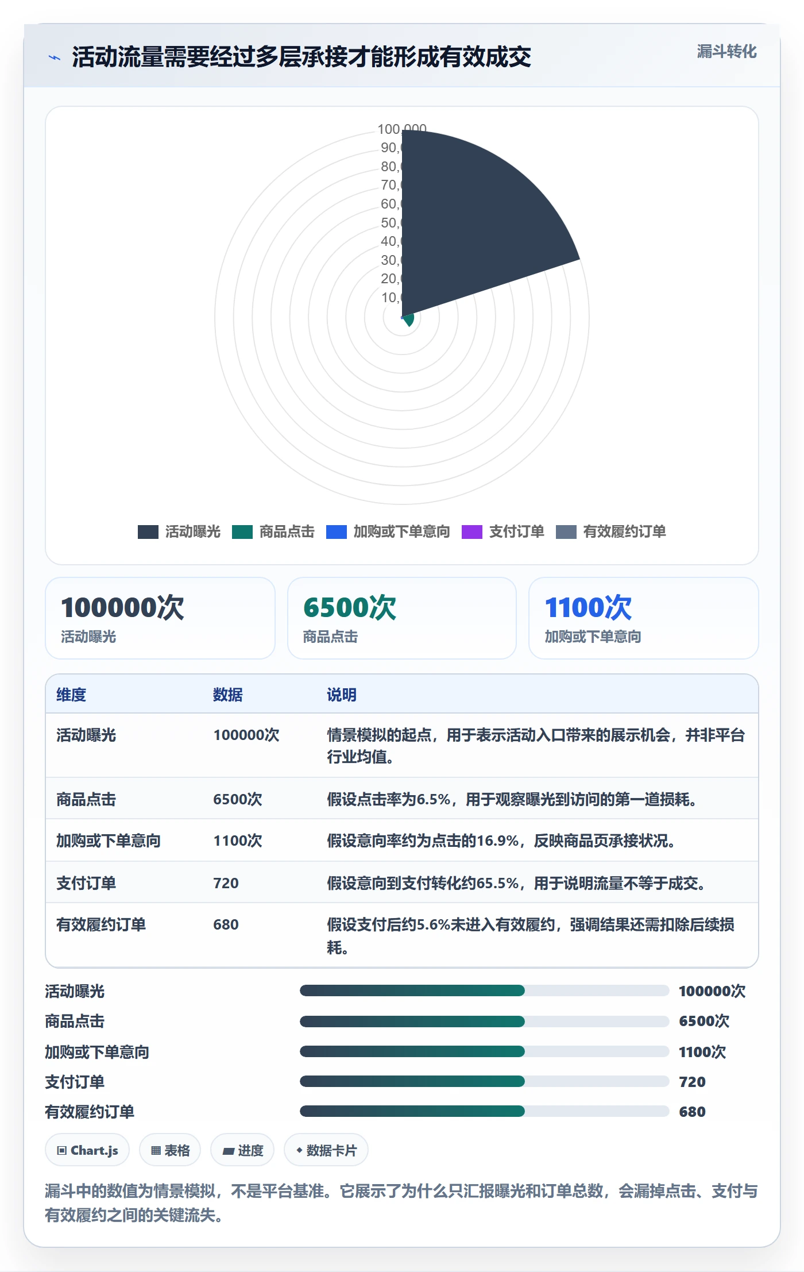Click the 720 cell in the 支付订单 table row
804x1272 pixels.
[x=226, y=883]
